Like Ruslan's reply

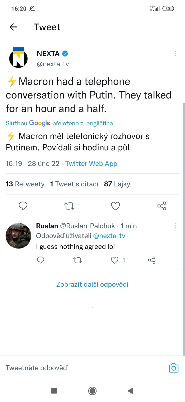pos(115,260)
